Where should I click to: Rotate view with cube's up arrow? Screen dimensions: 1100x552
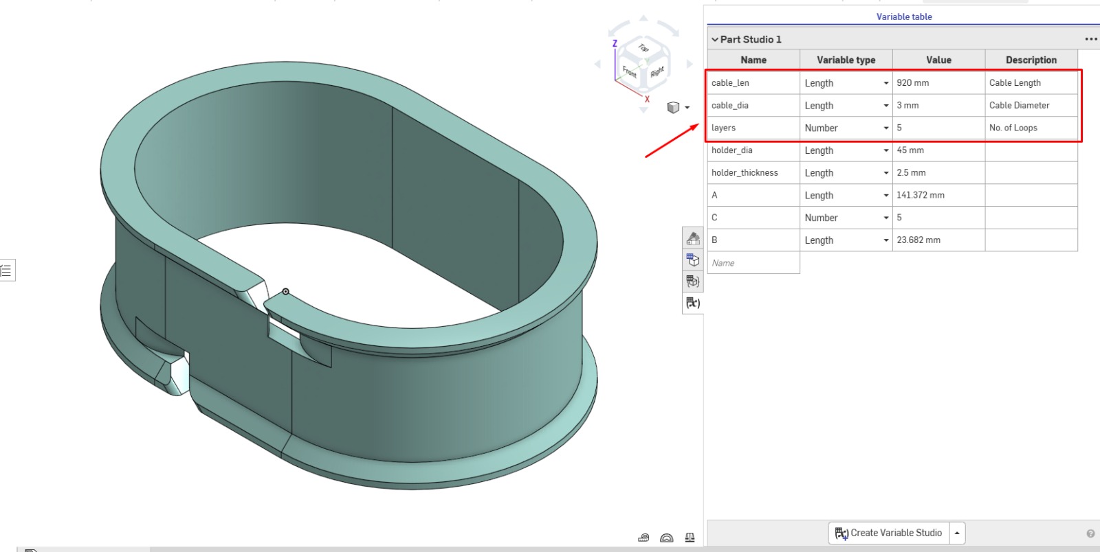643,19
